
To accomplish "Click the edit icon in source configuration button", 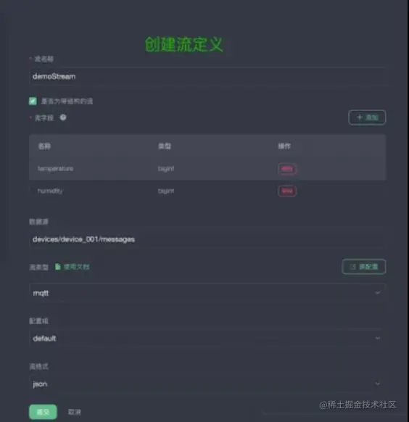I will tap(352, 267).
